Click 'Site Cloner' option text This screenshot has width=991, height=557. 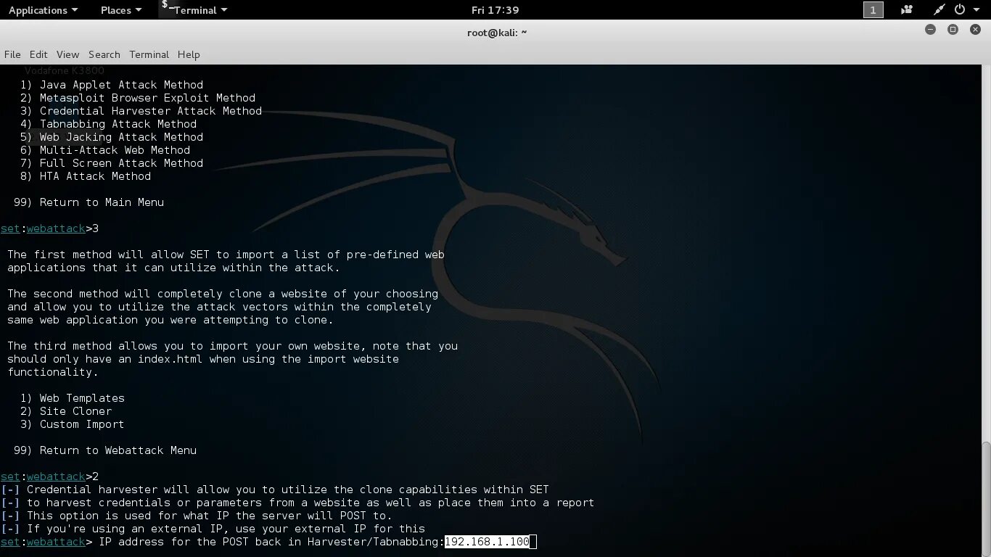click(x=75, y=411)
